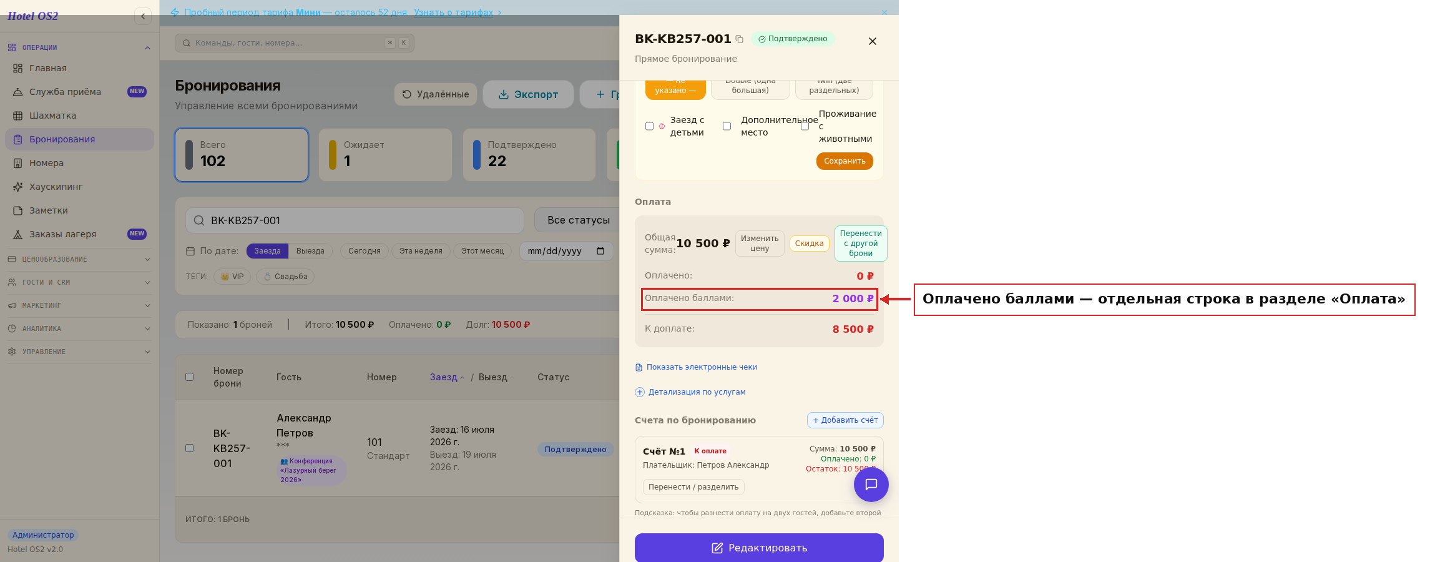Open the Все статусы dropdown

[578, 220]
